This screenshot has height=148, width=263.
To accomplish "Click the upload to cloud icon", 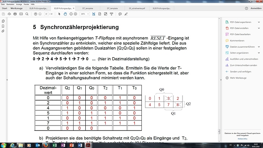I will (9, 14).
